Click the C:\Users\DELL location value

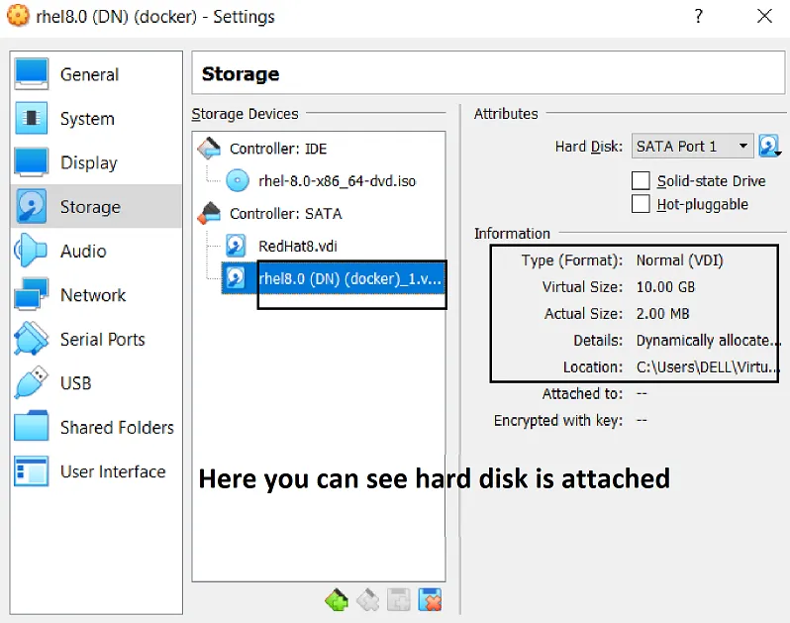(707, 366)
